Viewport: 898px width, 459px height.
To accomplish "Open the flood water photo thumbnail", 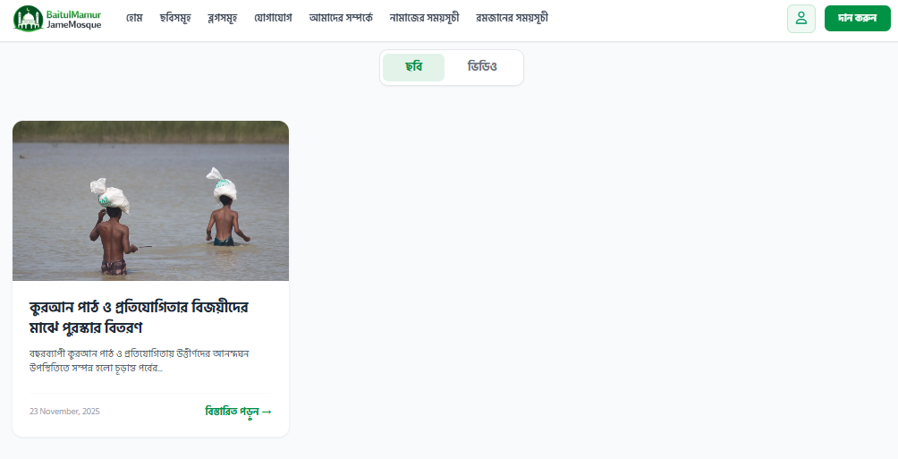I will click(x=150, y=200).
